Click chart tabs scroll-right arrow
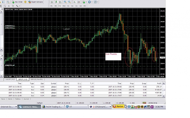This screenshot has height=118, width=190. (164, 79)
